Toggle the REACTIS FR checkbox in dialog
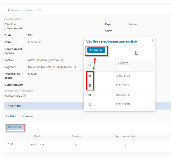 (x=90, y=95)
